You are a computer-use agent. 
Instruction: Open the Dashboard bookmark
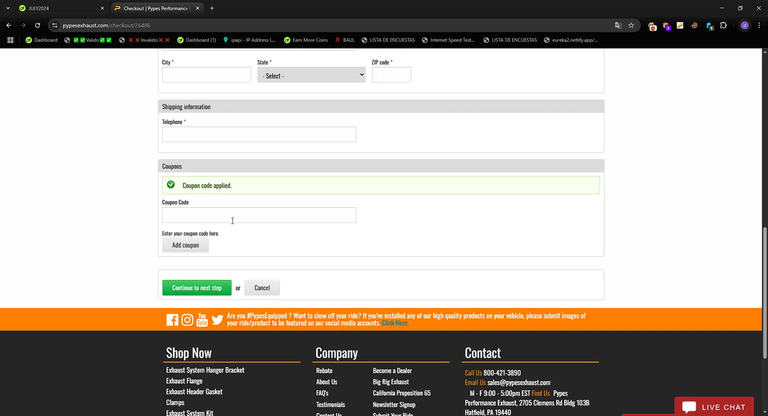(41, 40)
